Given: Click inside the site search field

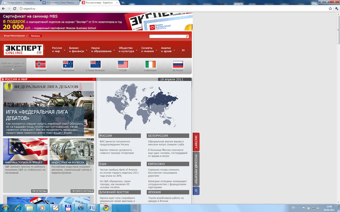Looking at the screenshot, I should pyautogui.click(x=167, y=36).
